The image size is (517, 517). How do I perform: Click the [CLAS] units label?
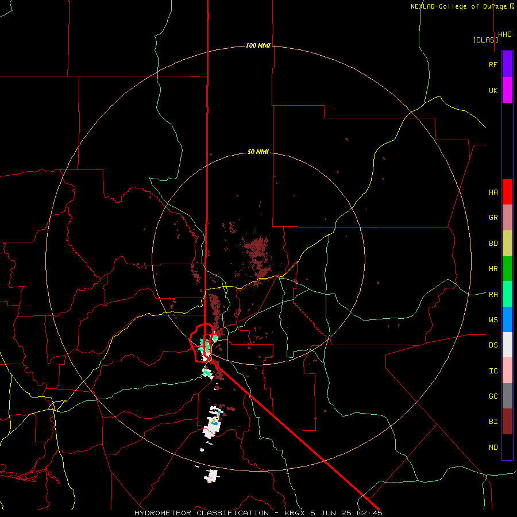pos(485,40)
